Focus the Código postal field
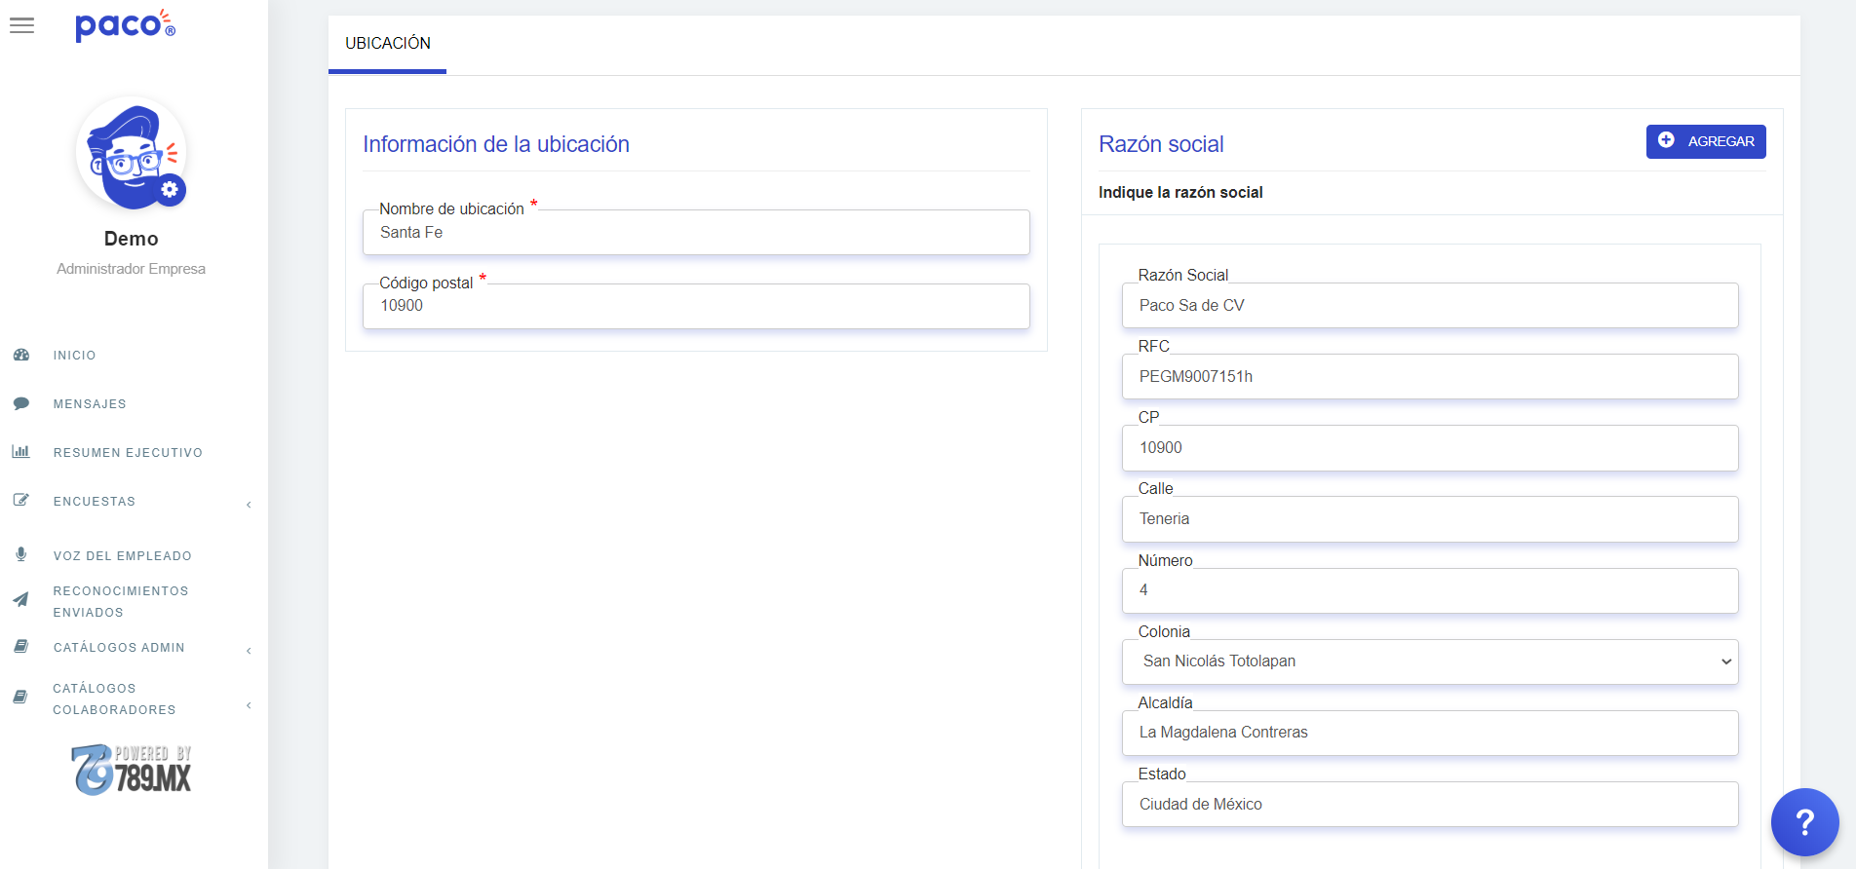1856x869 pixels. [x=696, y=306]
